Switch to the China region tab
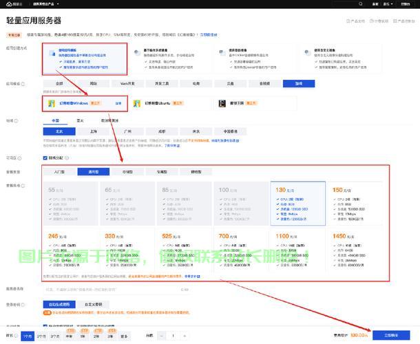This screenshot has width=420, height=344. point(56,120)
